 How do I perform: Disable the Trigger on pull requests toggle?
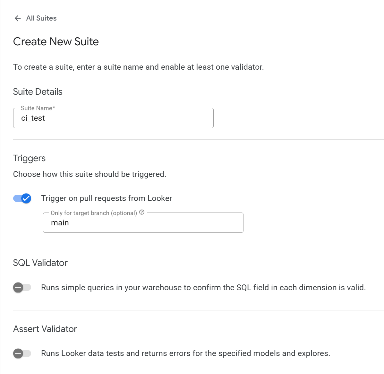(22, 198)
